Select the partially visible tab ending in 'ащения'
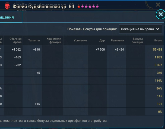The image size is (165, 129). click(11, 17)
